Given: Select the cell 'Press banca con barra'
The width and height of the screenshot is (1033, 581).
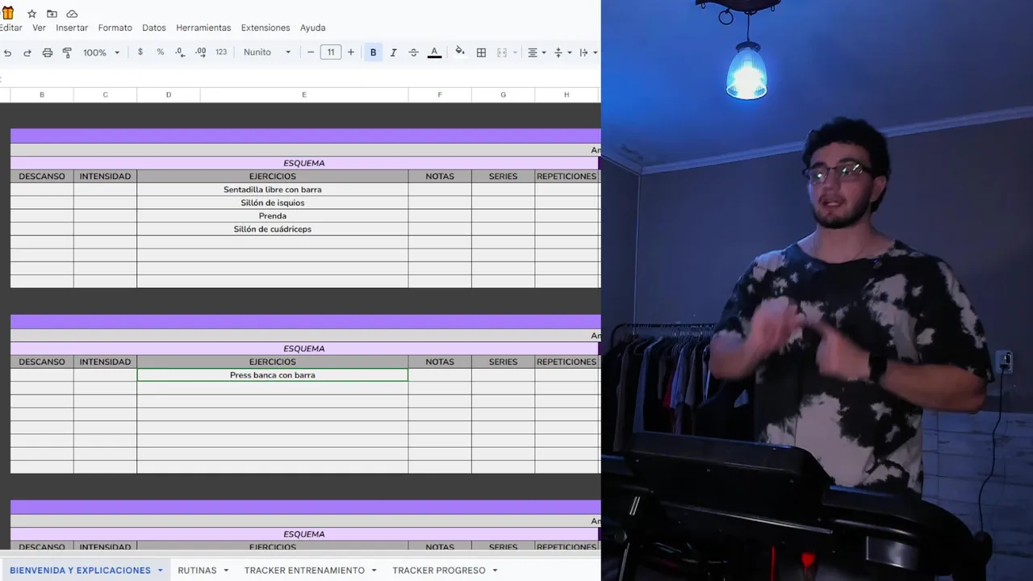Looking at the screenshot, I should point(273,375).
